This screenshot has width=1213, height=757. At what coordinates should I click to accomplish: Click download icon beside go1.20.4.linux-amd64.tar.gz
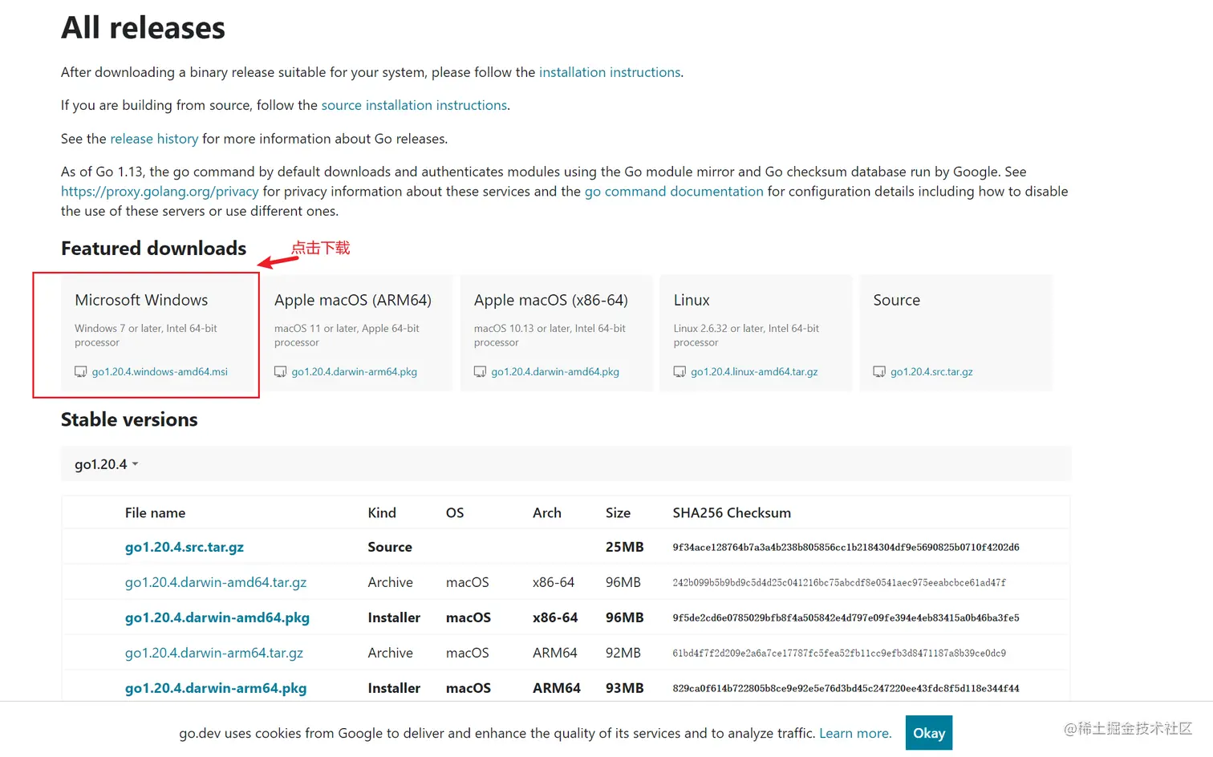coord(680,372)
